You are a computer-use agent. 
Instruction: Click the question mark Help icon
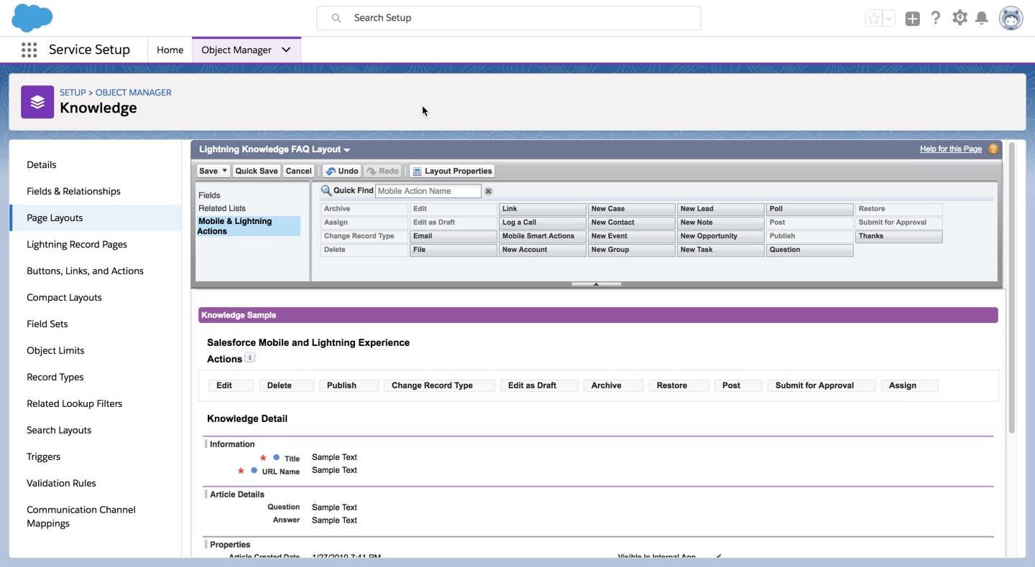(935, 17)
